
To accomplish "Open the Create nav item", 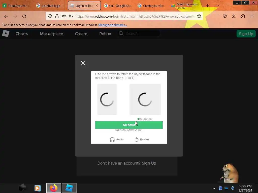I will tap(81, 34).
